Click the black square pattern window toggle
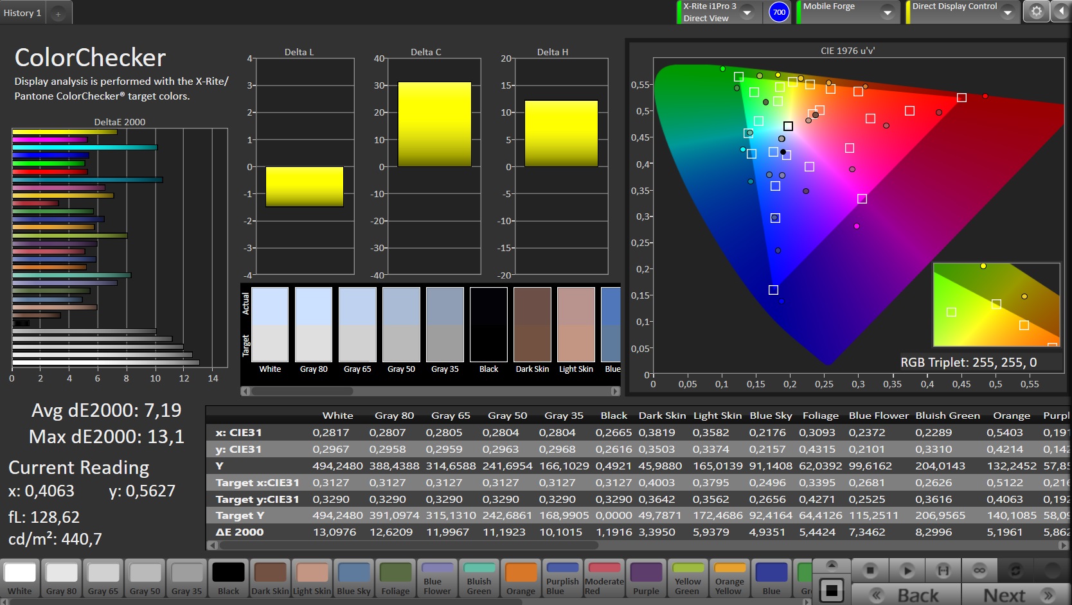Screen dimensions: 1072x605 pos(832,590)
